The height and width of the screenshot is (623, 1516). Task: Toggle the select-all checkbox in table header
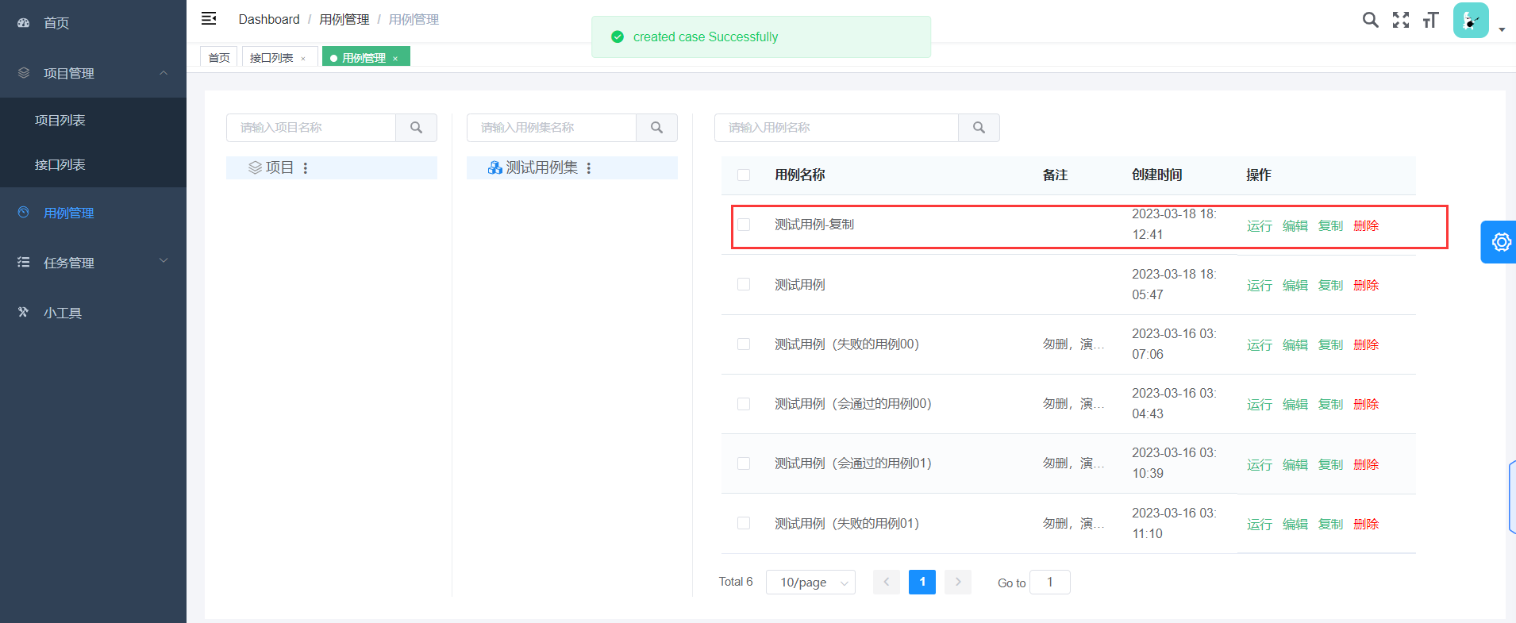[x=744, y=175]
